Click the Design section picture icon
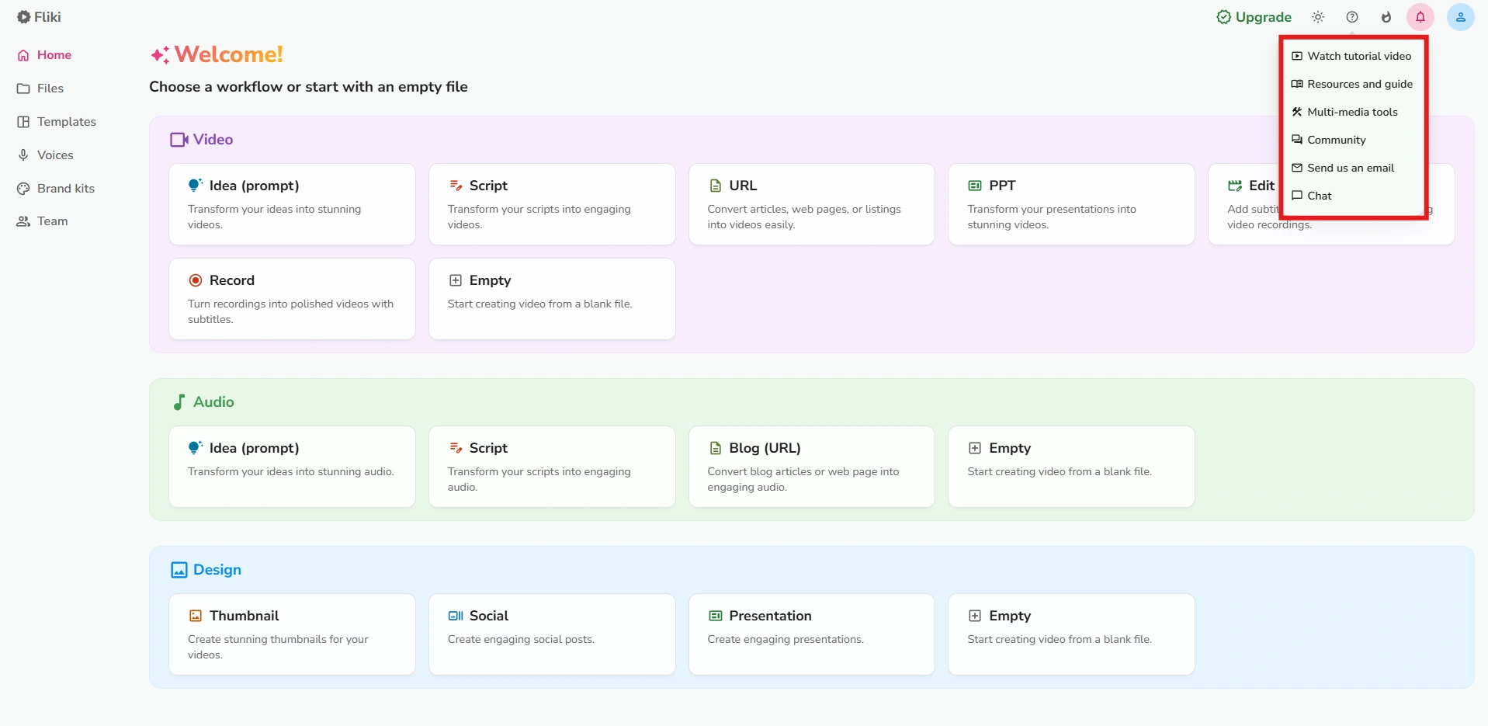This screenshot has height=726, width=1488. (x=179, y=570)
